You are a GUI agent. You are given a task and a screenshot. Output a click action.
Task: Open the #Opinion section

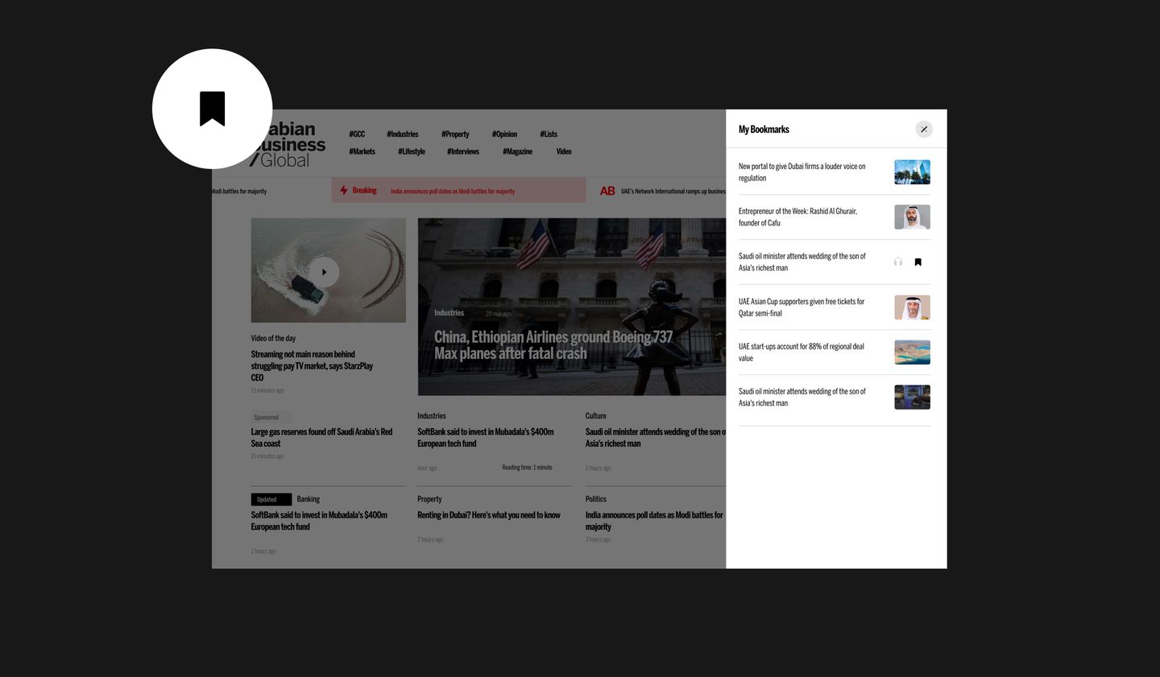(504, 134)
